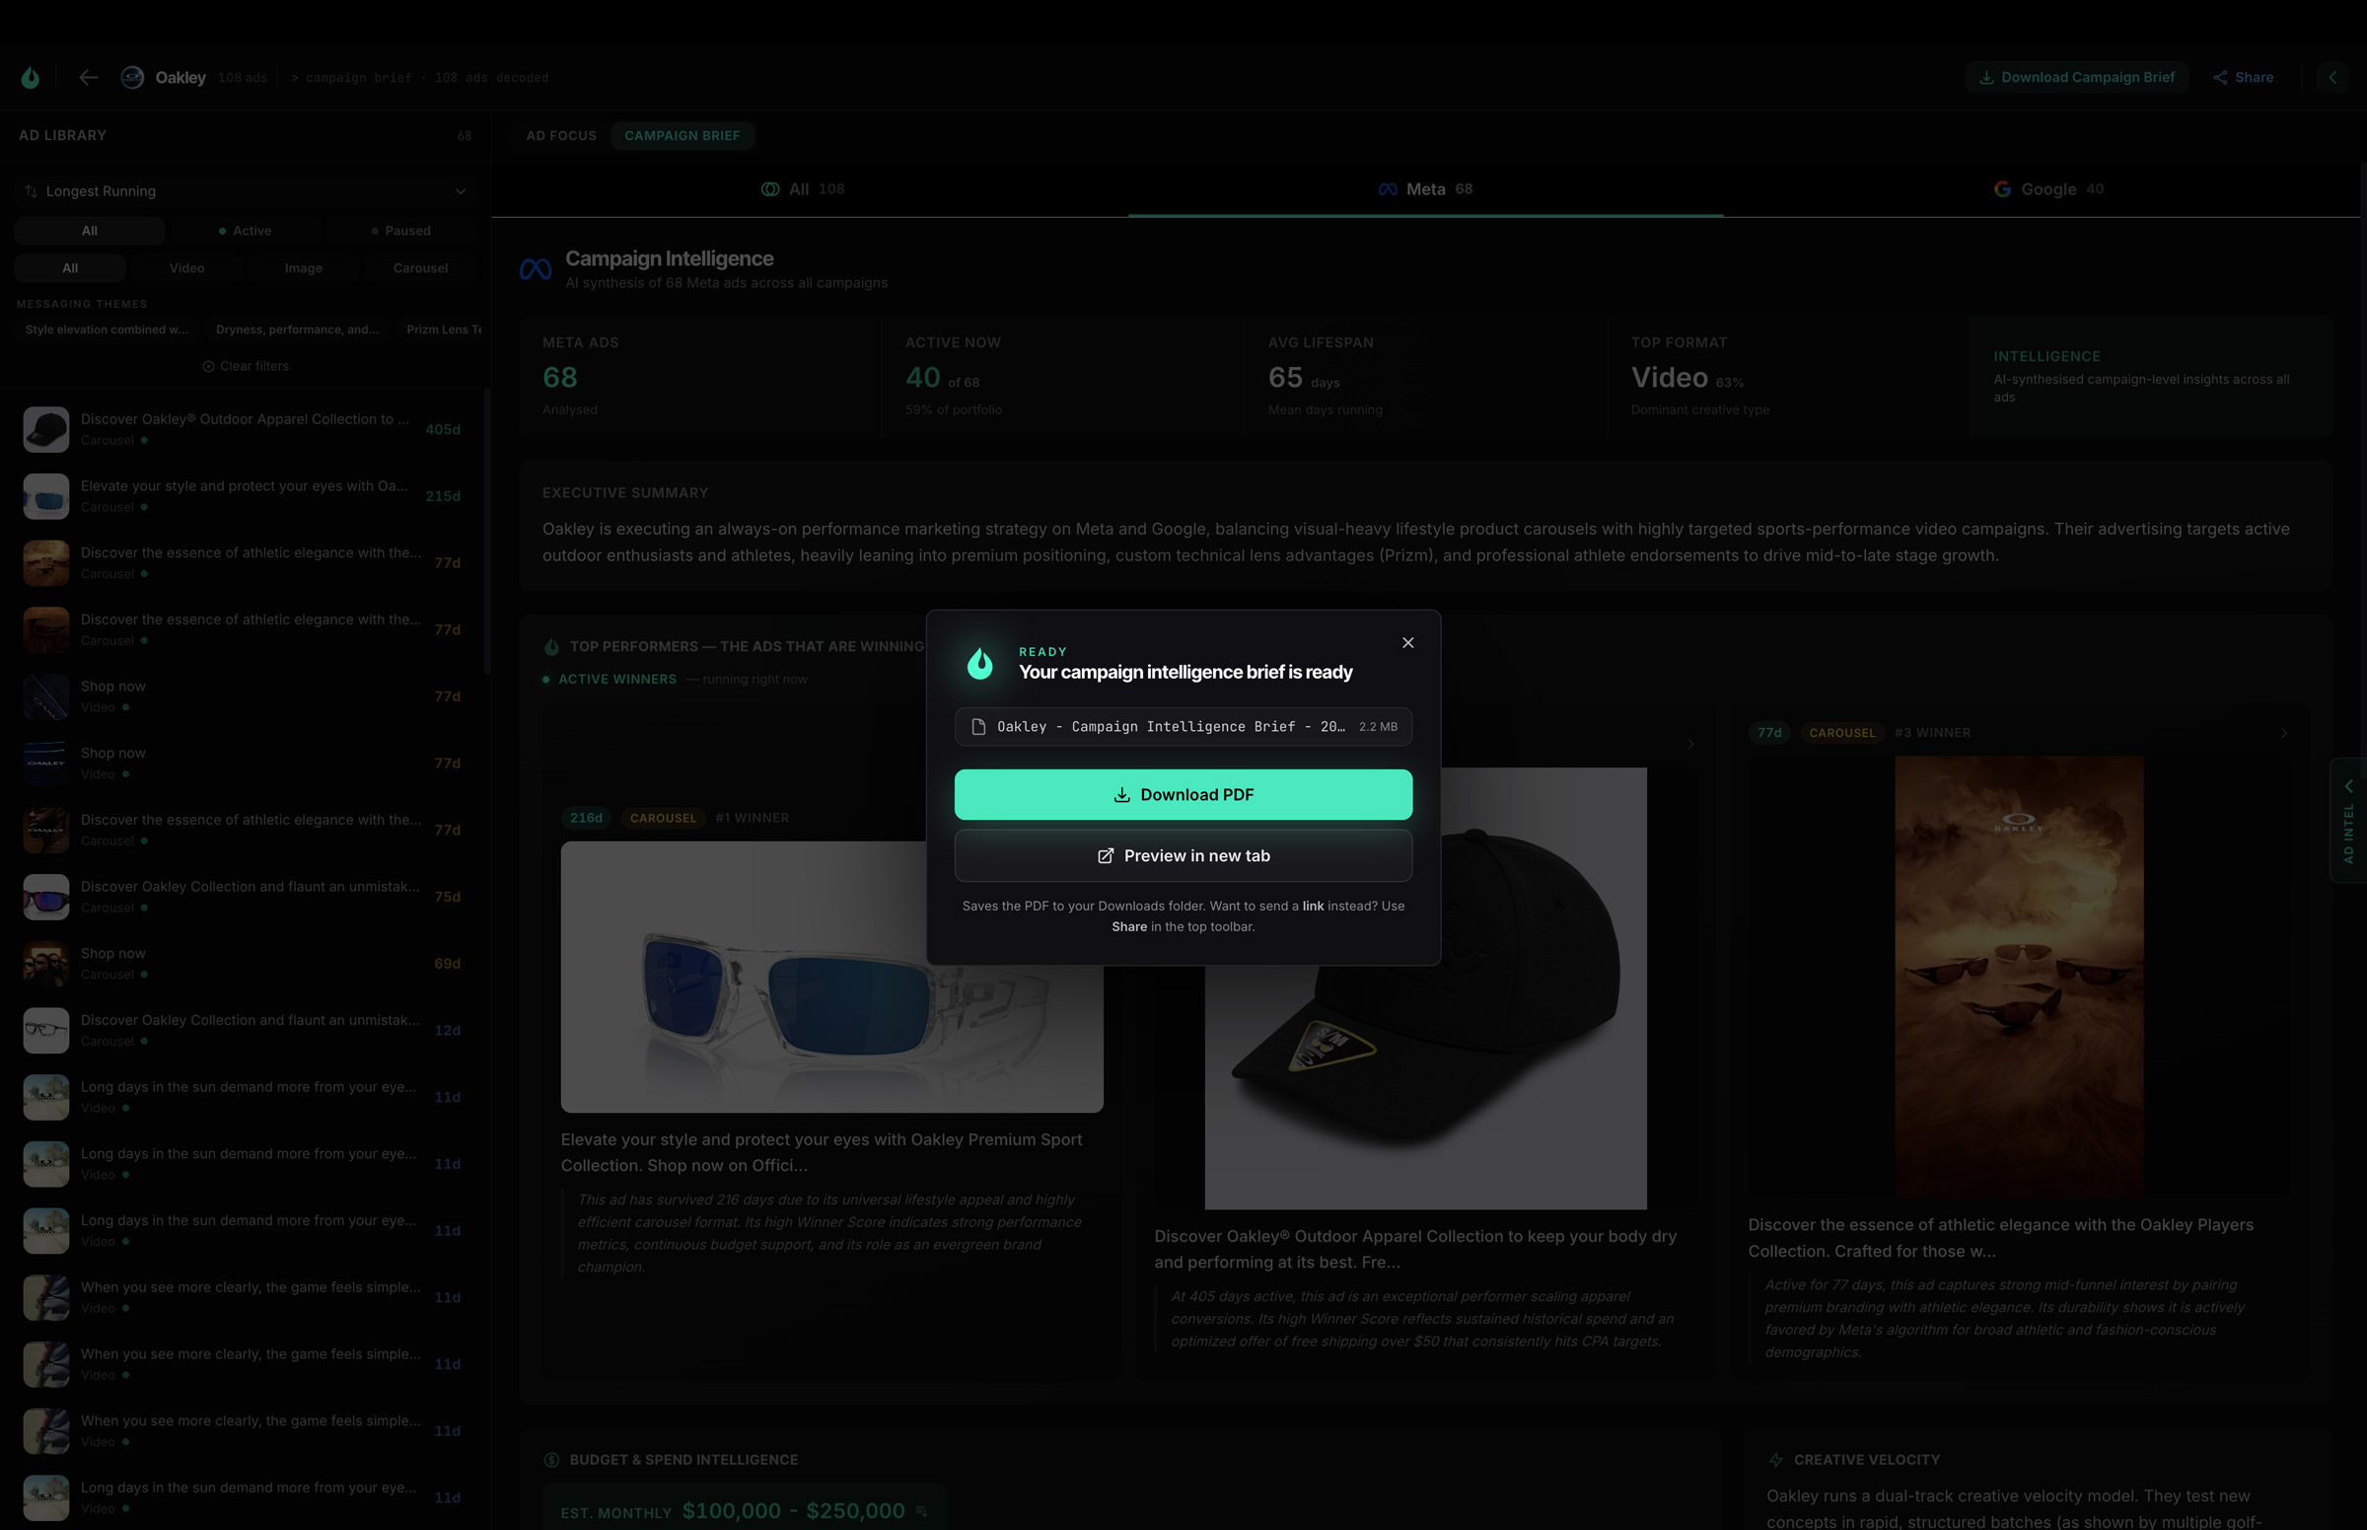This screenshot has width=2367, height=1530.
Task: Click the sort icon beside Longest Running
Action: tap(31, 190)
